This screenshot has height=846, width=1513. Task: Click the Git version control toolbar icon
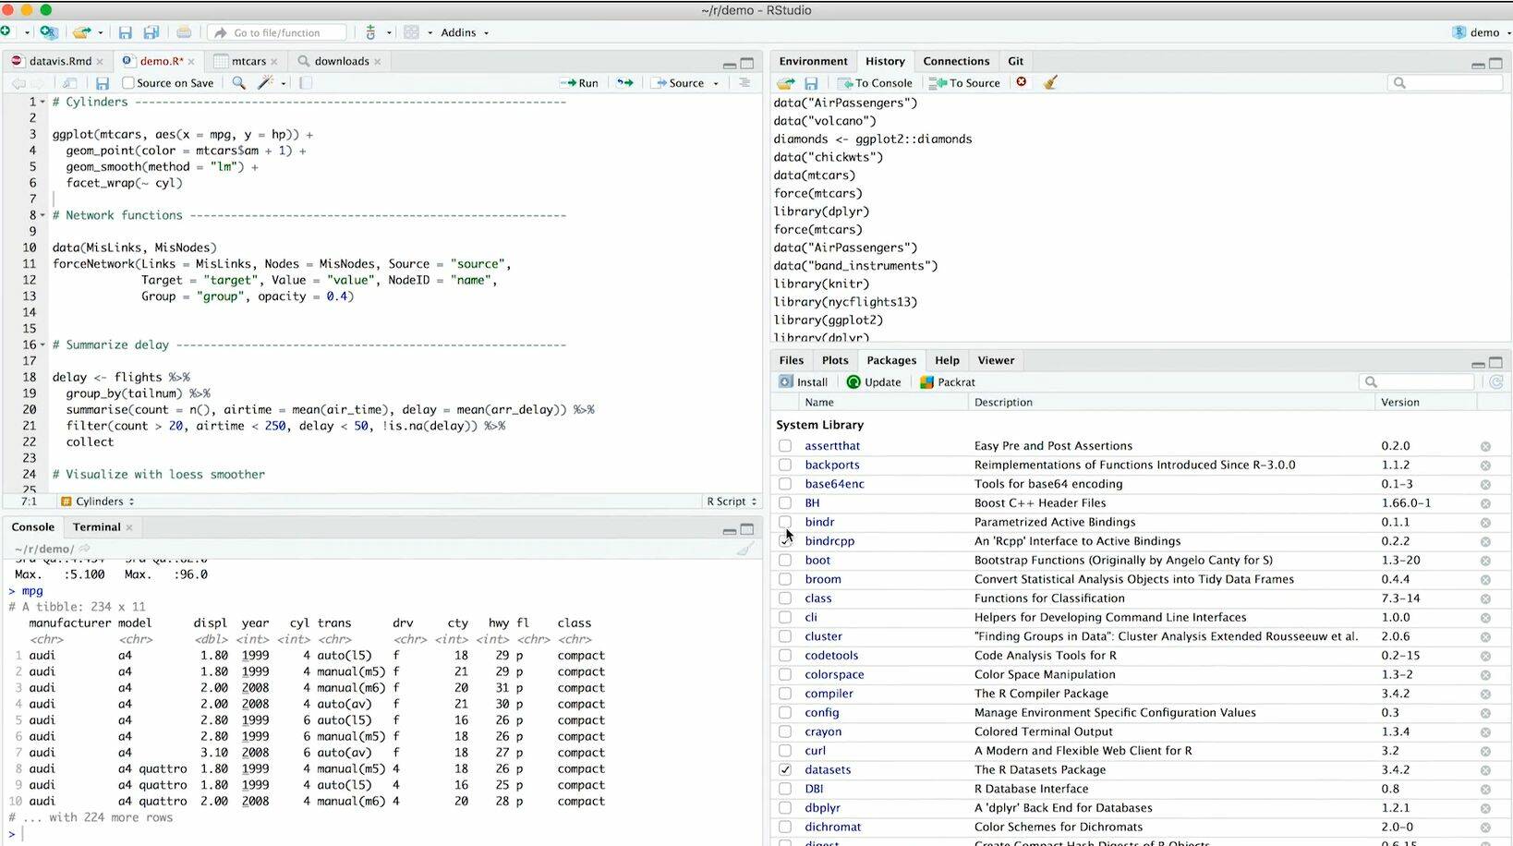pyautogui.click(x=370, y=32)
